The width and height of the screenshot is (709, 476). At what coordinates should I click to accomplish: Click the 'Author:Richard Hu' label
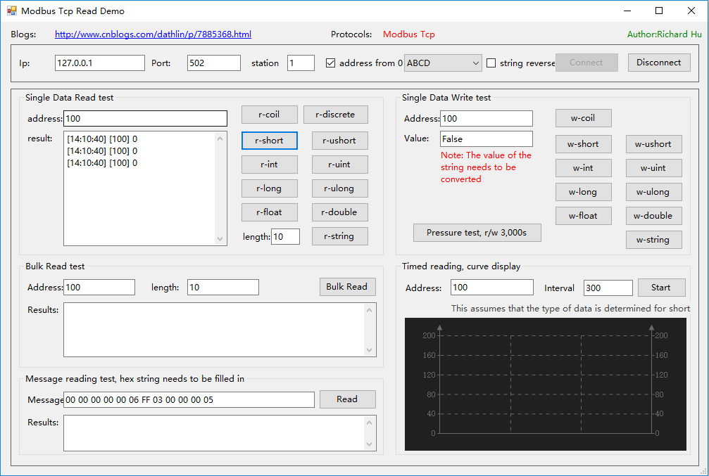pos(664,34)
